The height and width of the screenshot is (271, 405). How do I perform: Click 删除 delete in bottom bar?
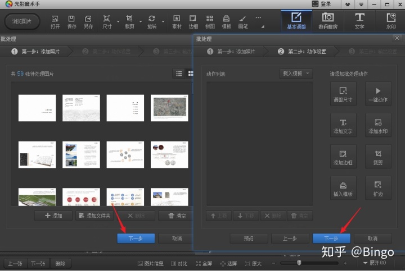(60, 264)
